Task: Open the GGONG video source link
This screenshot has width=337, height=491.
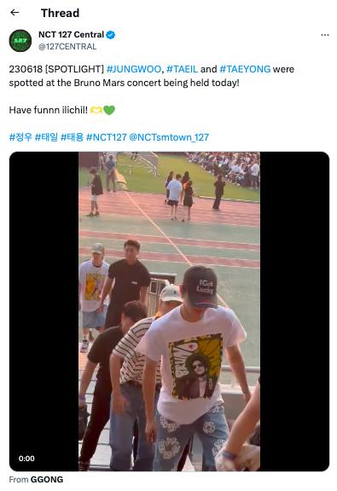Action: pos(47,479)
